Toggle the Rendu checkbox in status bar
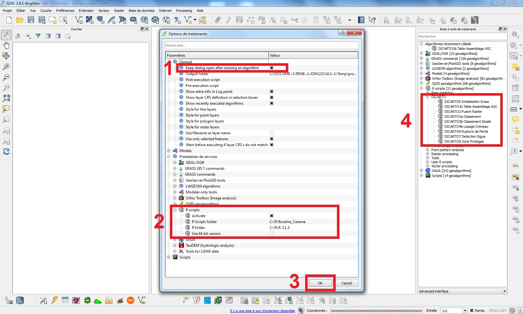The image size is (523, 314). [472, 311]
